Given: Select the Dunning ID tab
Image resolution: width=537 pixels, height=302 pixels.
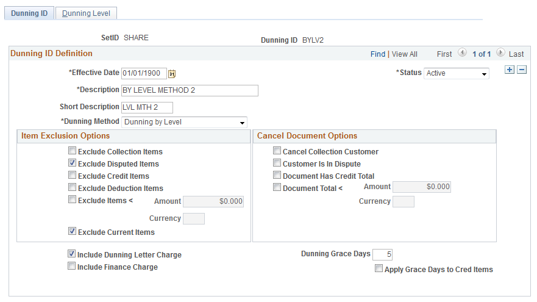Looking at the screenshot, I should (x=29, y=13).
